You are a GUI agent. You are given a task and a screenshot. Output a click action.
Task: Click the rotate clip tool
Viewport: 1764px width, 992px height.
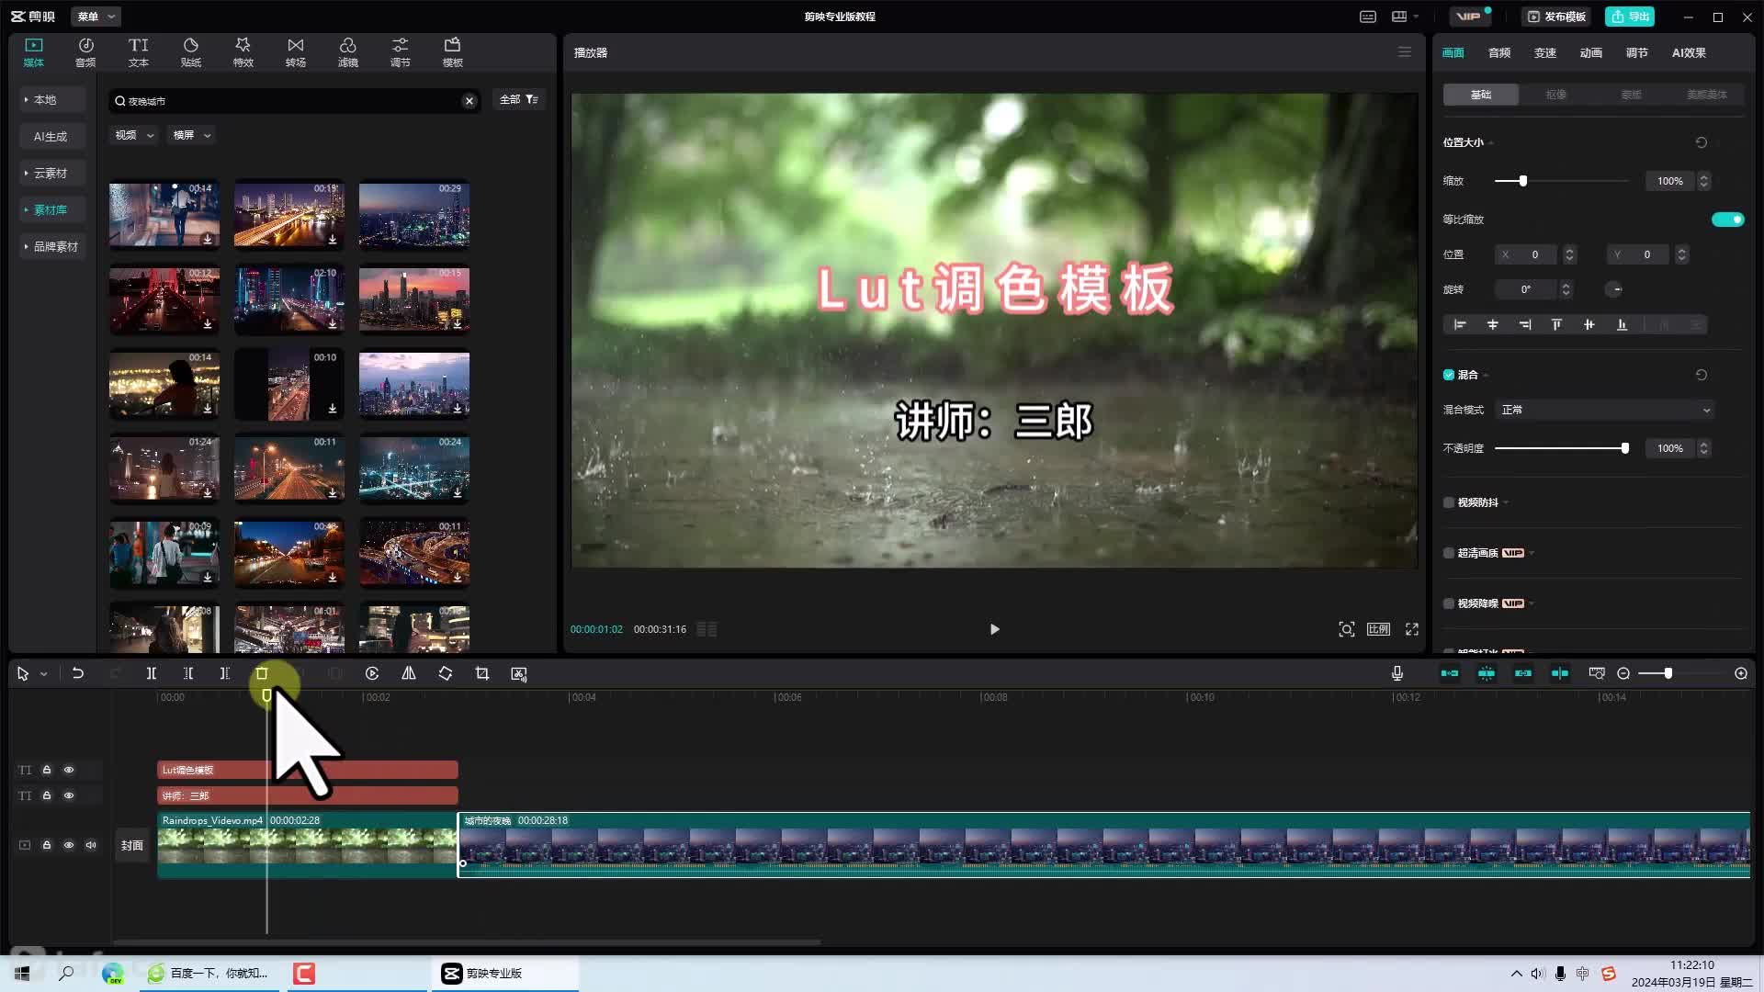pyautogui.click(x=446, y=673)
